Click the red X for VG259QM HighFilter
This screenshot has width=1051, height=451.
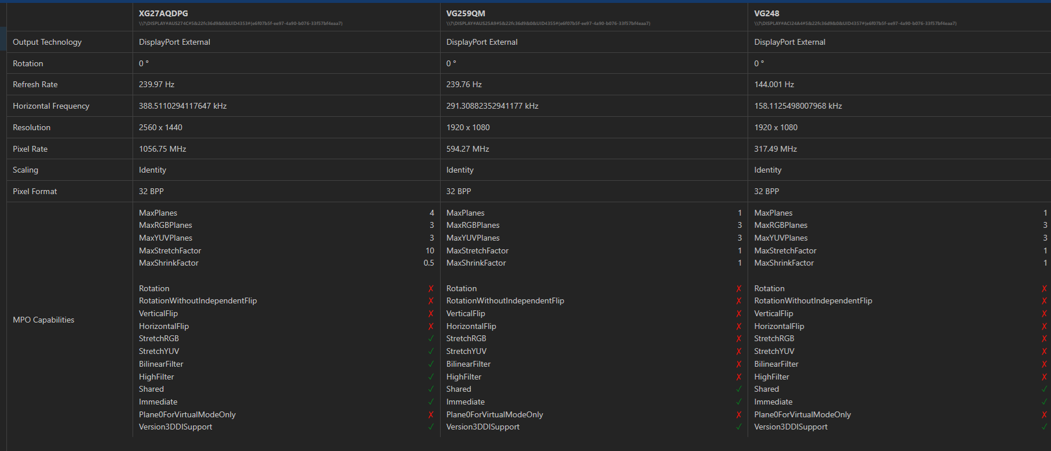(x=739, y=377)
